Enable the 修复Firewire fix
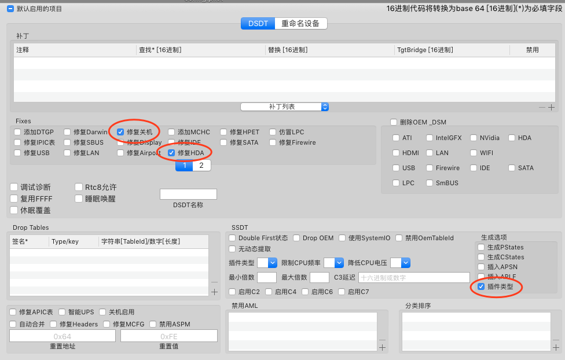The width and height of the screenshot is (565, 360). click(x=273, y=142)
